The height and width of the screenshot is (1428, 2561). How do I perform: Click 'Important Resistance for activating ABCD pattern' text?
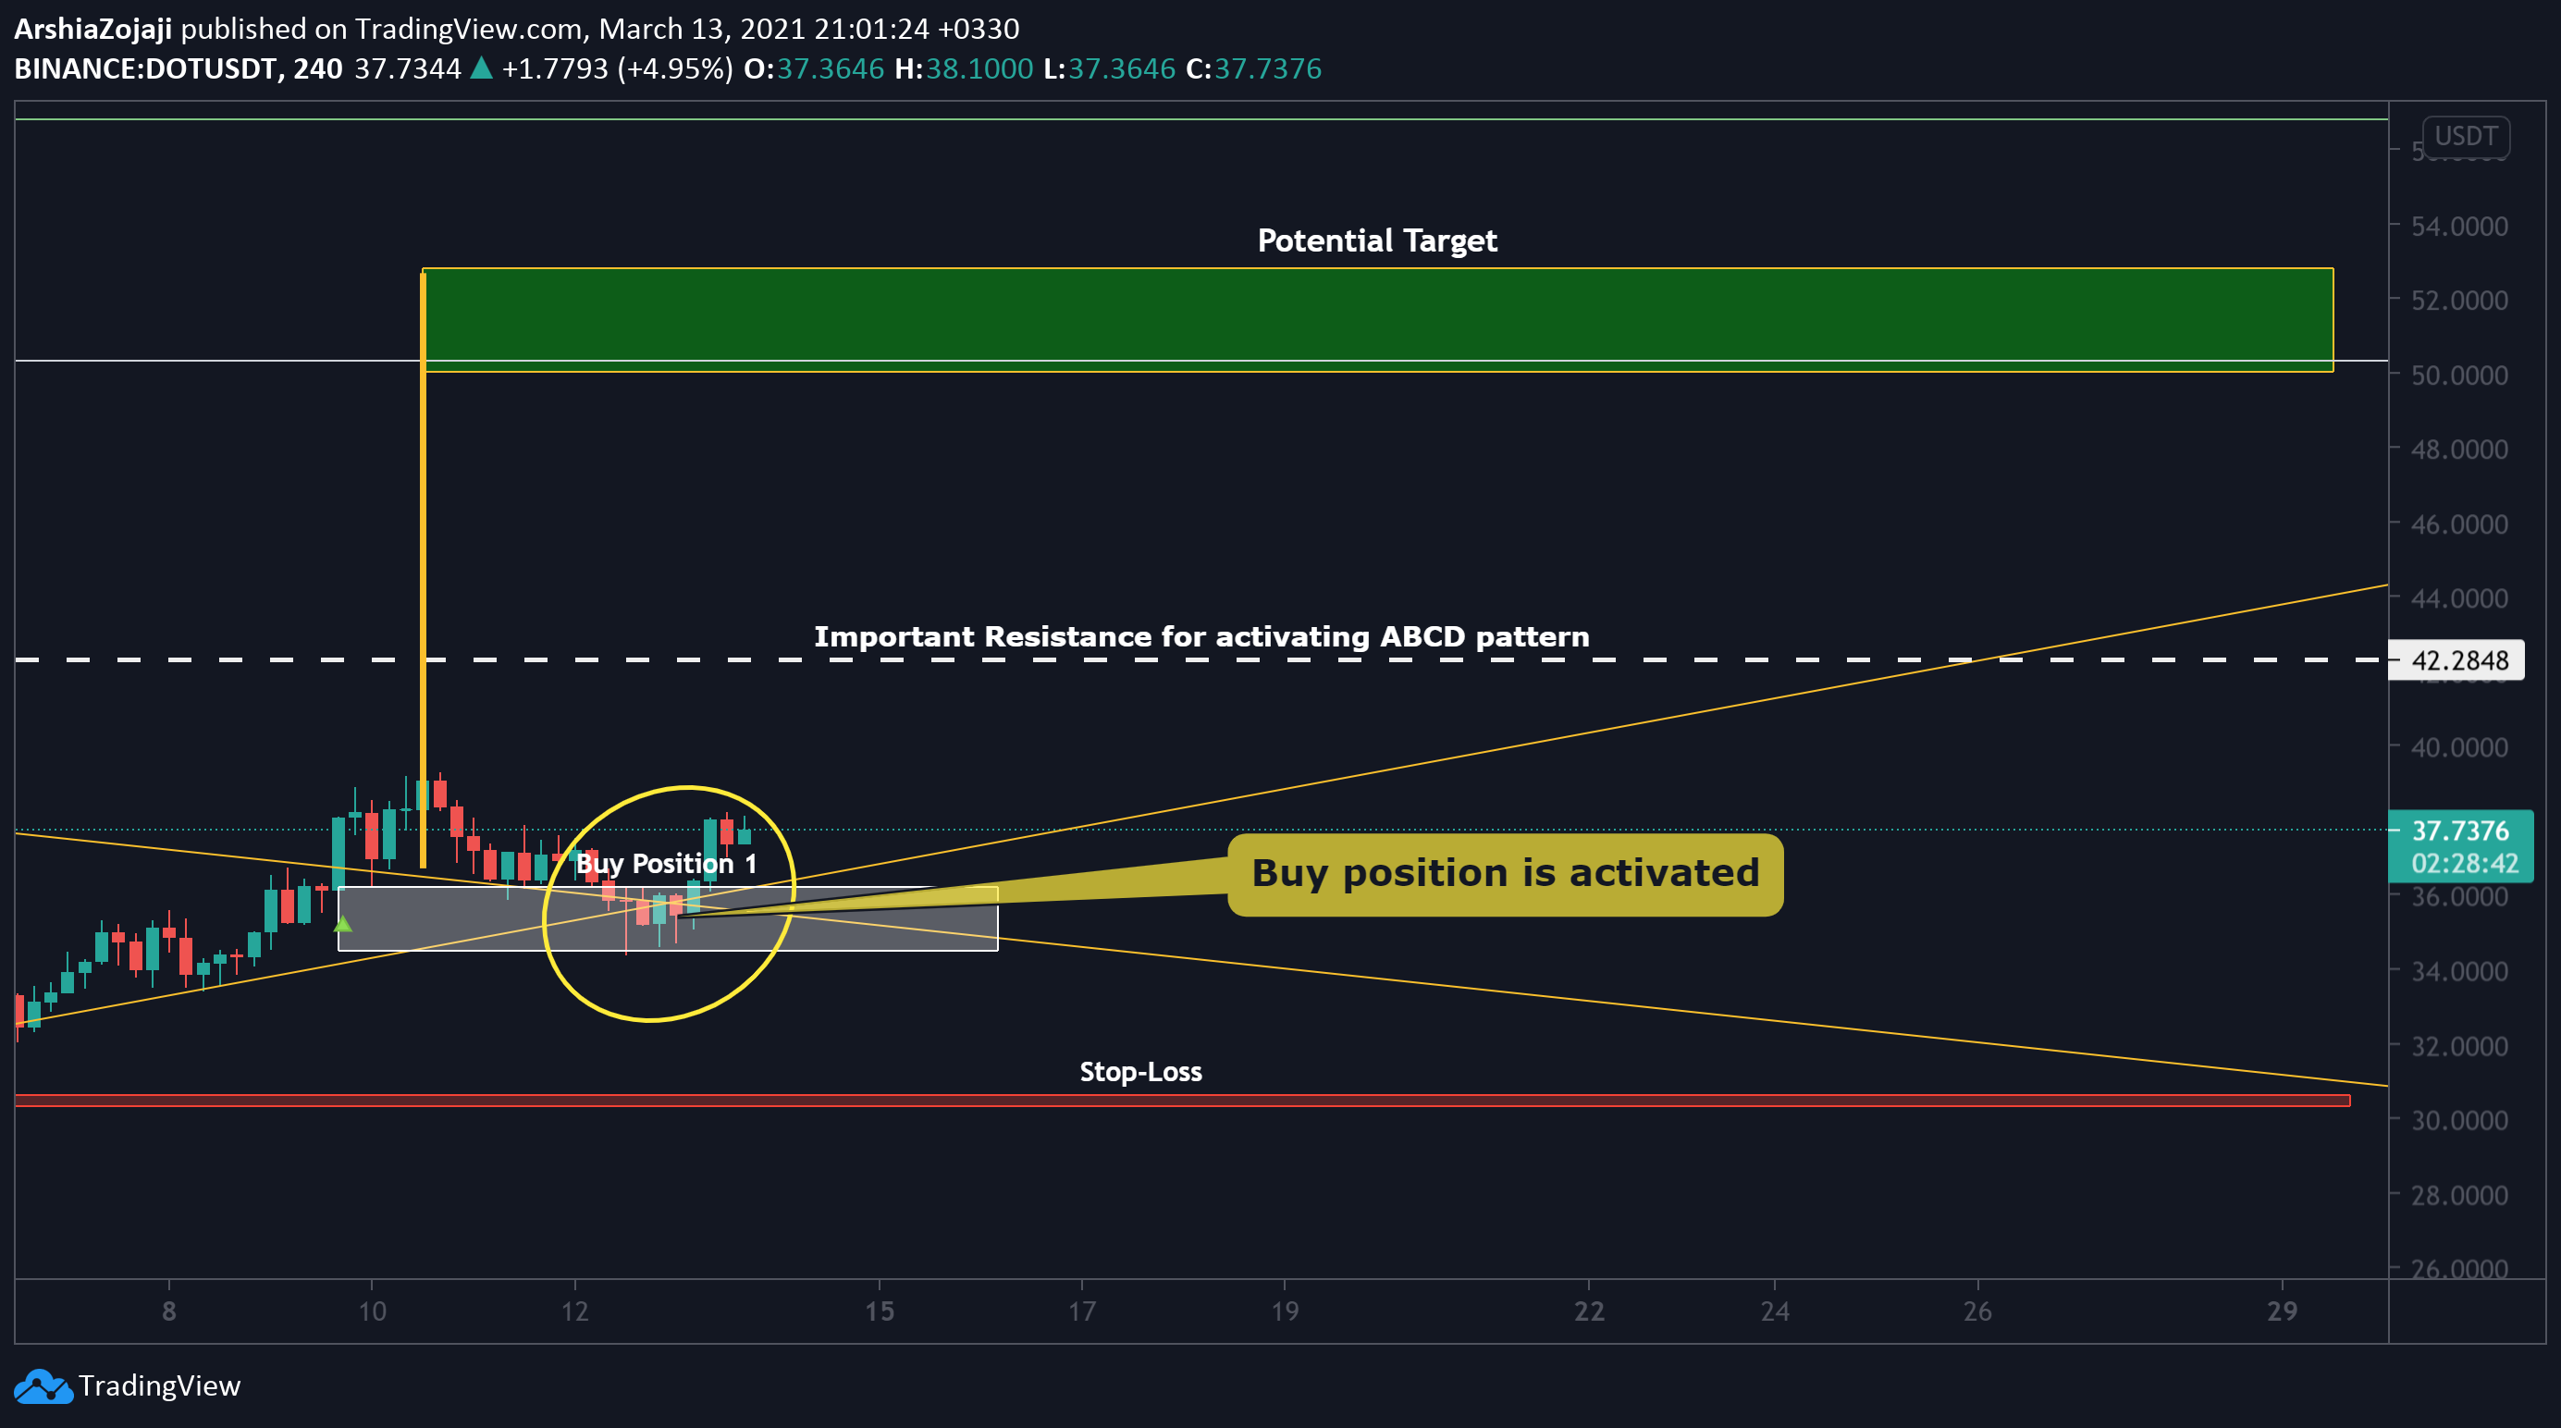(1202, 636)
